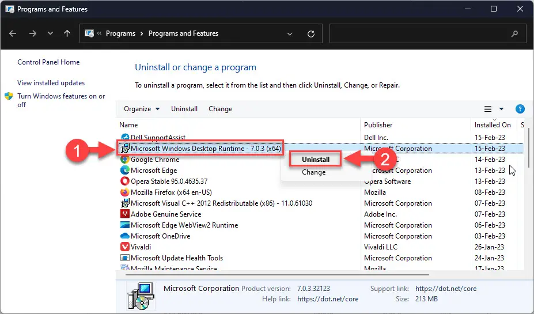
Task: Click the shield icon beside Windows features
Action: (x=9, y=96)
